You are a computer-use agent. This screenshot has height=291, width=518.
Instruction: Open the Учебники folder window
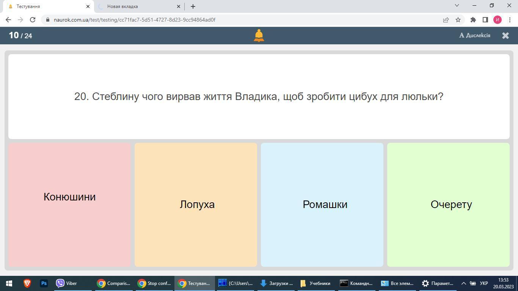point(317,283)
